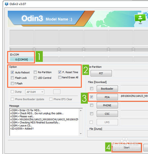
Task: Click the Bootloader file button
Action: (107, 89)
